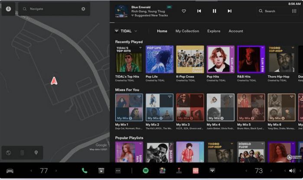Click the 'Mixes For You' heading
The height and width of the screenshot is (180, 303).
click(x=127, y=90)
